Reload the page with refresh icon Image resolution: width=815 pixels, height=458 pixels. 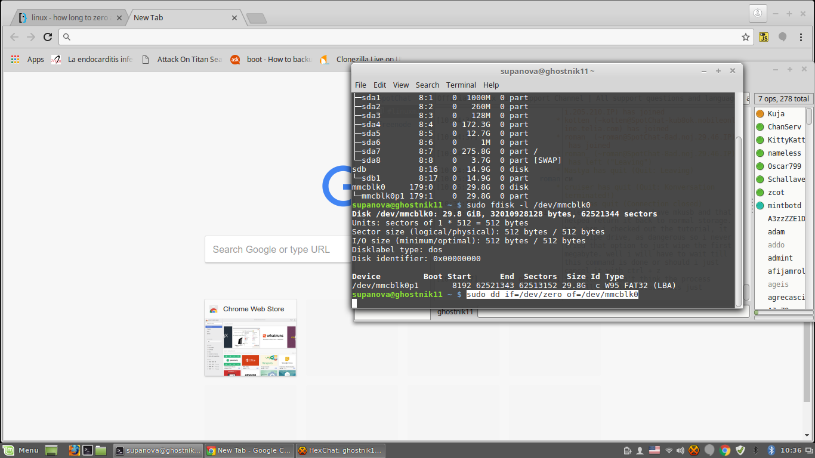click(x=48, y=37)
